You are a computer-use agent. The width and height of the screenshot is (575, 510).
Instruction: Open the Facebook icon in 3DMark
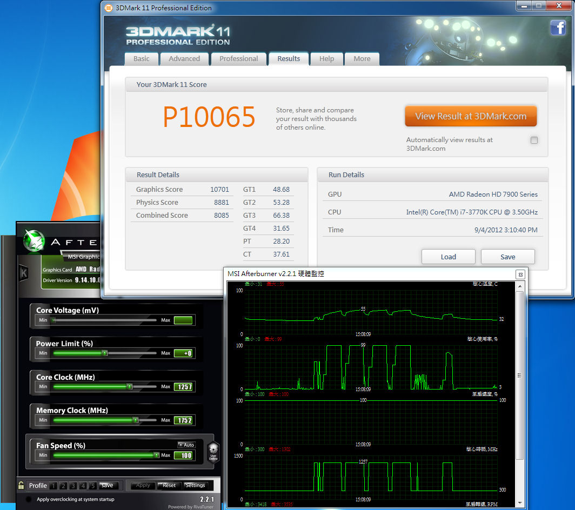tap(558, 28)
